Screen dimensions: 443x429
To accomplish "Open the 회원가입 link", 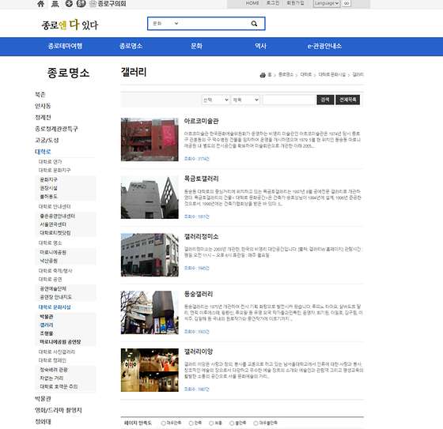I will (x=295, y=3).
